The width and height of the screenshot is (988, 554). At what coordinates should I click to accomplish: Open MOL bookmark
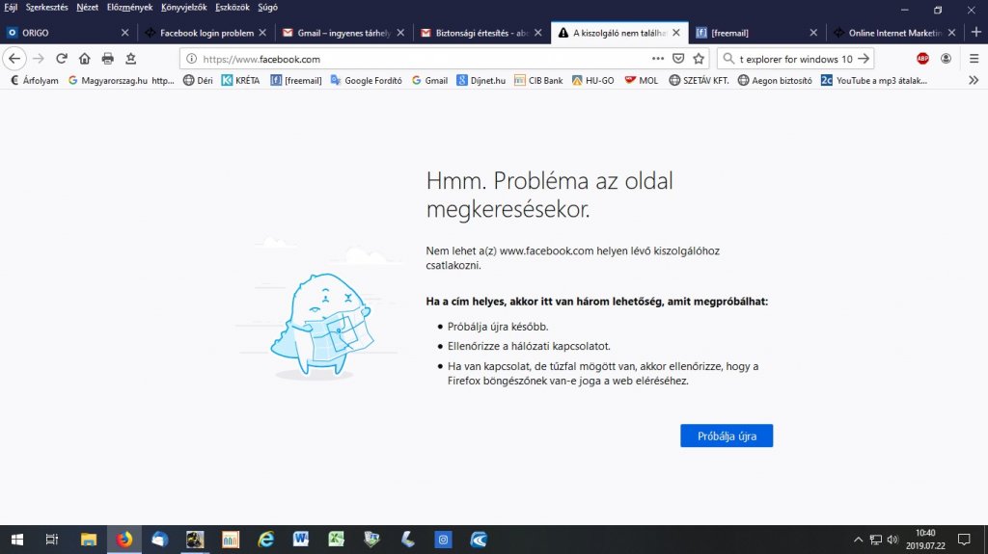642,81
